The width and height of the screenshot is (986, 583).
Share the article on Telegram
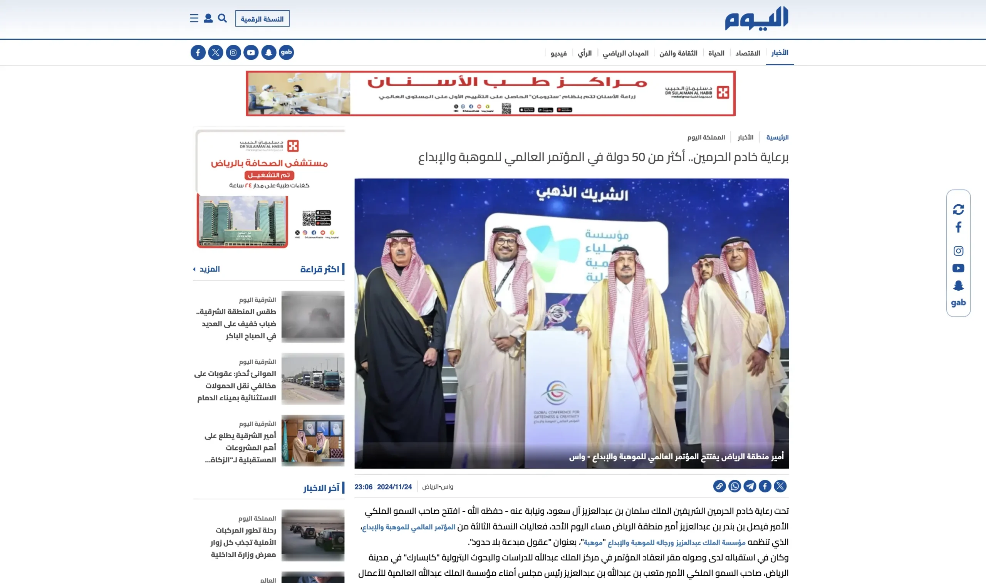[750, 486]
